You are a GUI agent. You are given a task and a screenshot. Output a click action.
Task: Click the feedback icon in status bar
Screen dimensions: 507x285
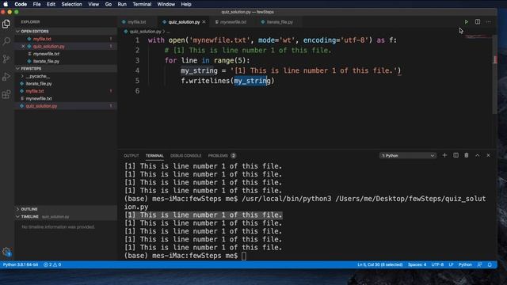click(x=479, y=264)
